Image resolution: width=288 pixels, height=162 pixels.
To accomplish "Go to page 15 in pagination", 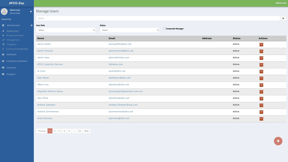I will coord(79,131).
